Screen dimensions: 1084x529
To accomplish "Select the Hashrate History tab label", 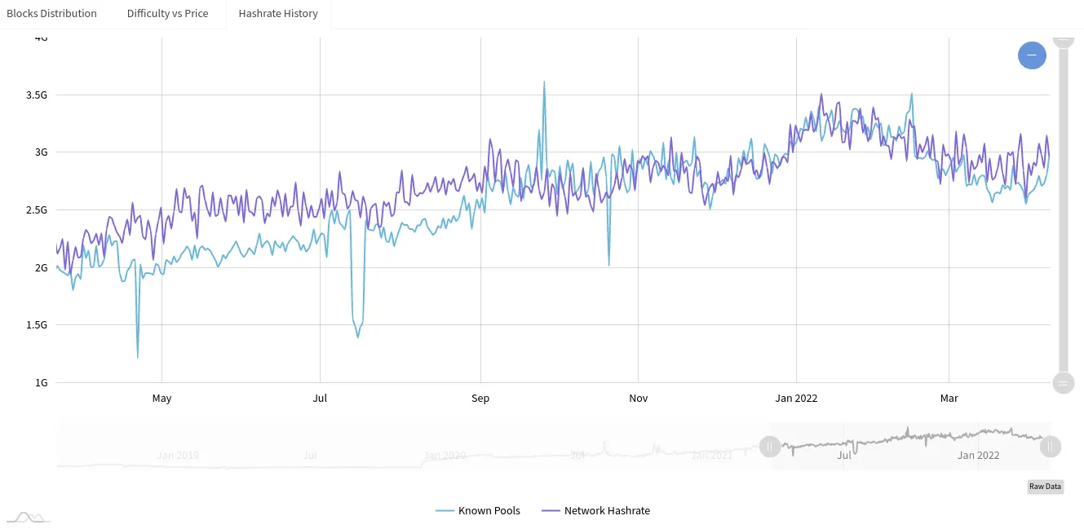I will pos(278,13).
